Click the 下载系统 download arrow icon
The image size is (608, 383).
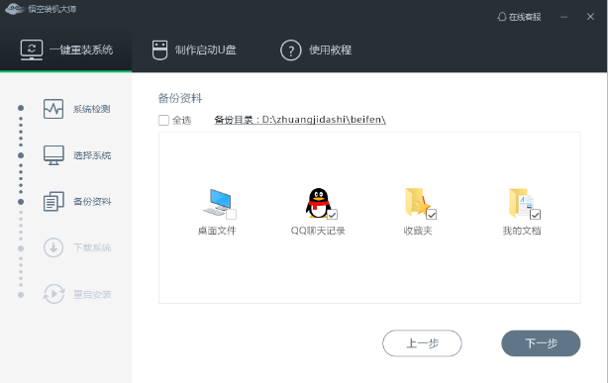pos(53,247)
